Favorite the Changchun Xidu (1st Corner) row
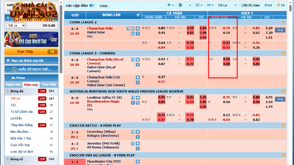Image resolution: width=294 pixels, height=165 pixels. tap(138, 77)
